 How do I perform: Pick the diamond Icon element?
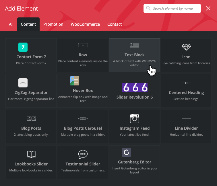(186, 47)
